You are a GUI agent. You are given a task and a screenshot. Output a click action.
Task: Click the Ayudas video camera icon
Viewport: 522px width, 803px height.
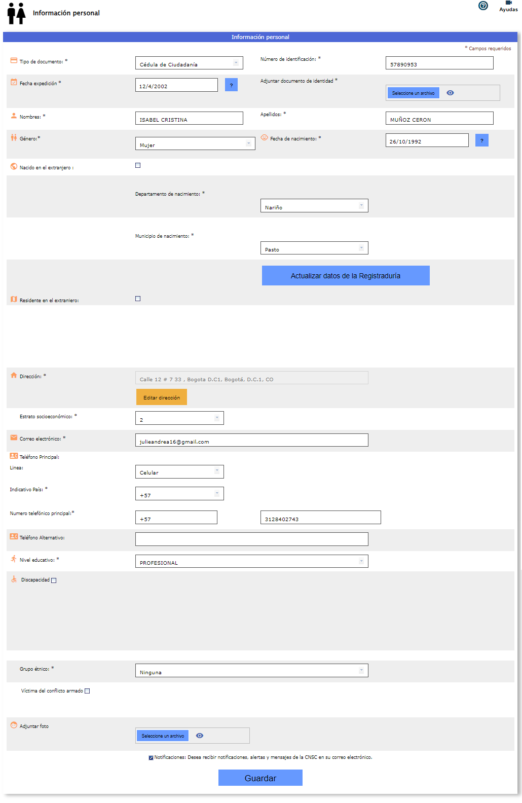tap(508, 3)
